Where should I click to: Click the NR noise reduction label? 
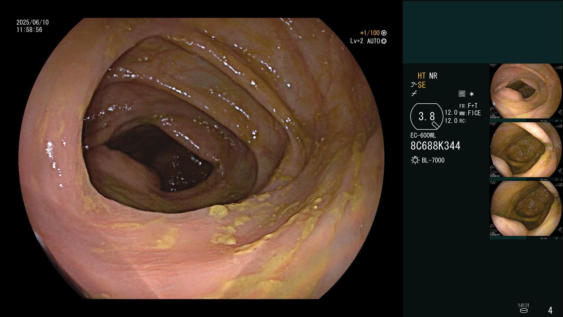(x=433, y=76)
